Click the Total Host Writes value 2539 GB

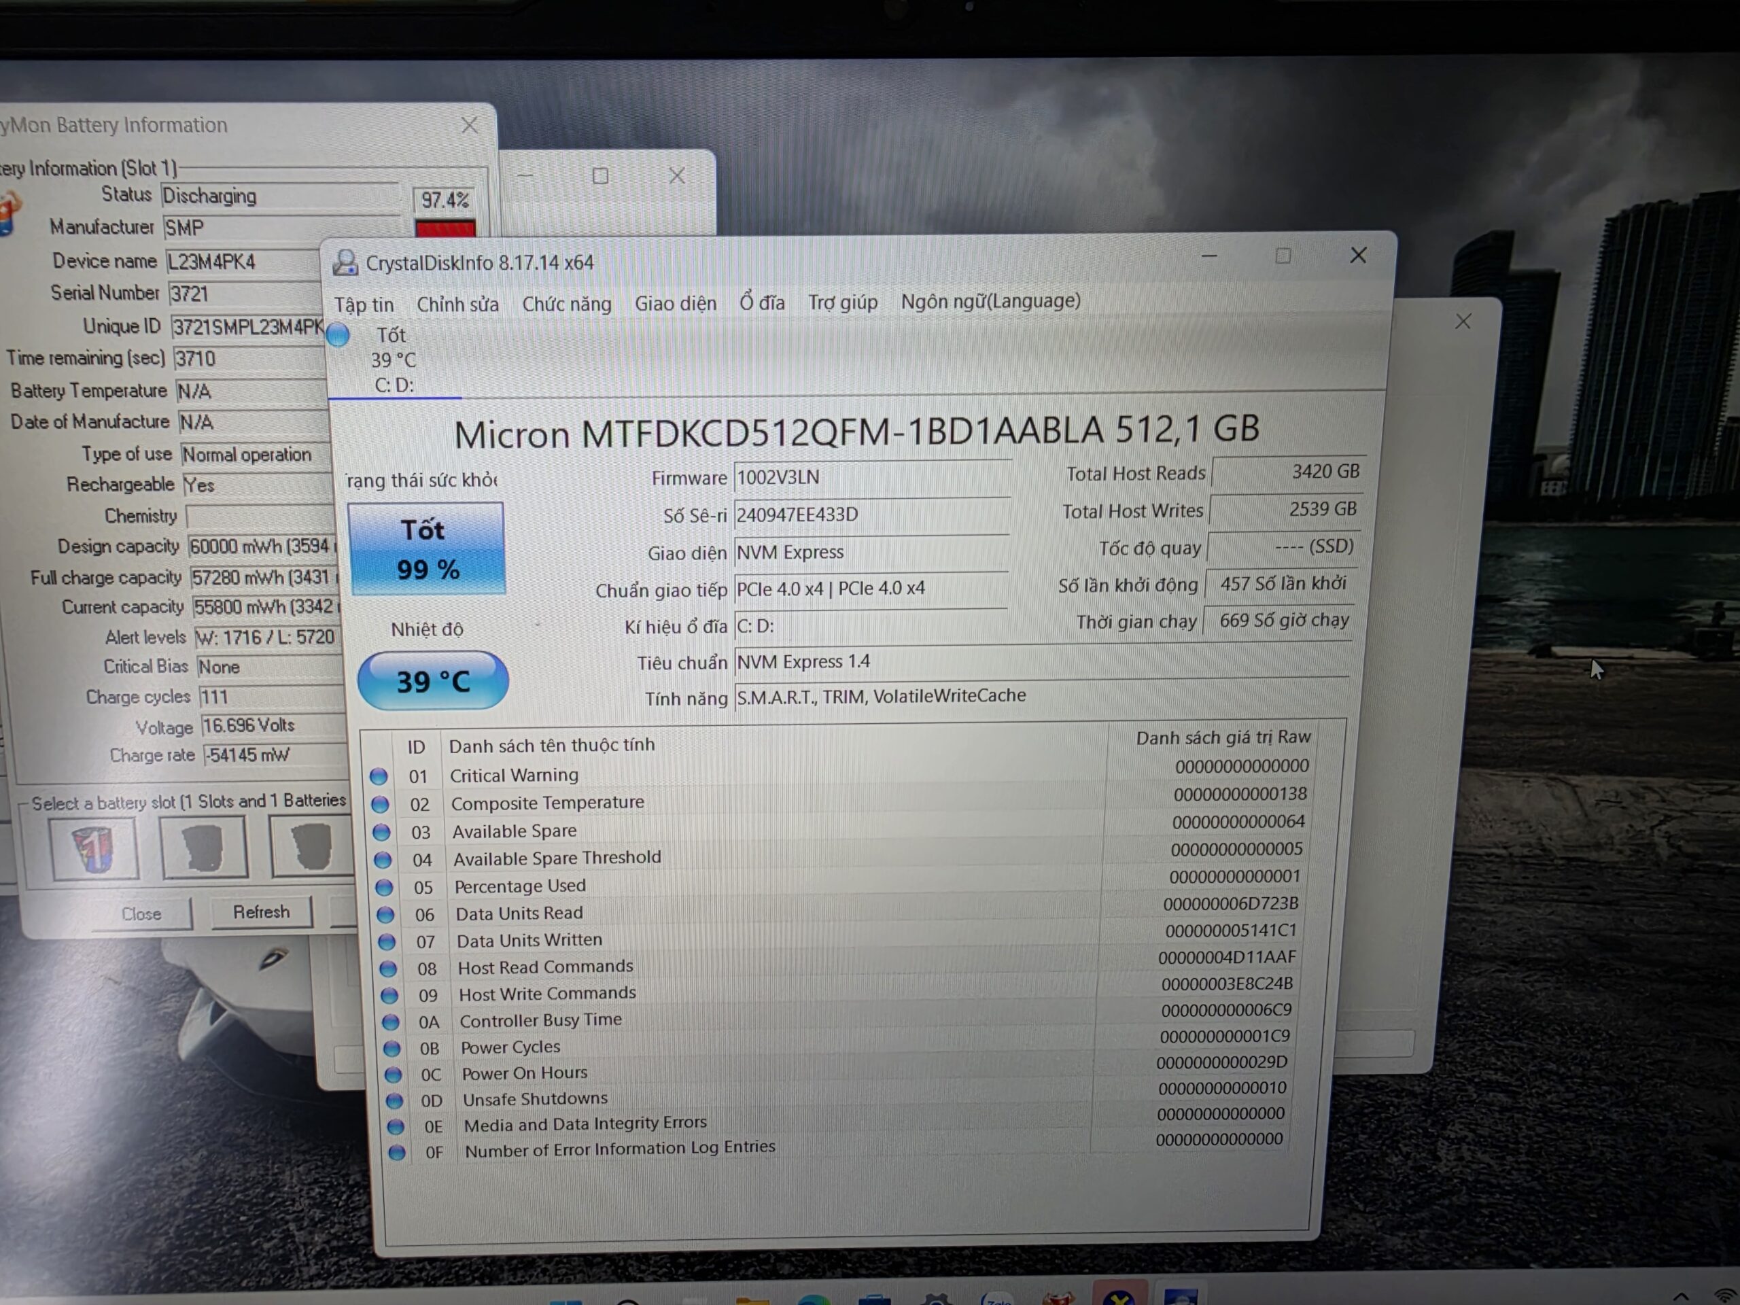point(1286,510)
